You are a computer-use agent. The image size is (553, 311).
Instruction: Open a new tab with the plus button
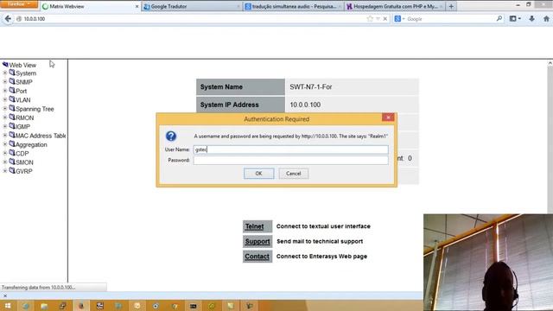(451, 6)
